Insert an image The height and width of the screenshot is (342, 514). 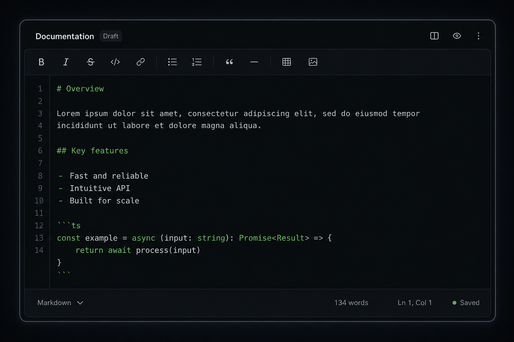pos(313,62)
